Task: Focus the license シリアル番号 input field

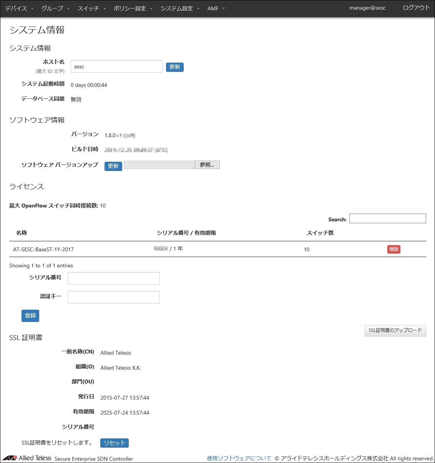Action: click(x=114, y=278)
